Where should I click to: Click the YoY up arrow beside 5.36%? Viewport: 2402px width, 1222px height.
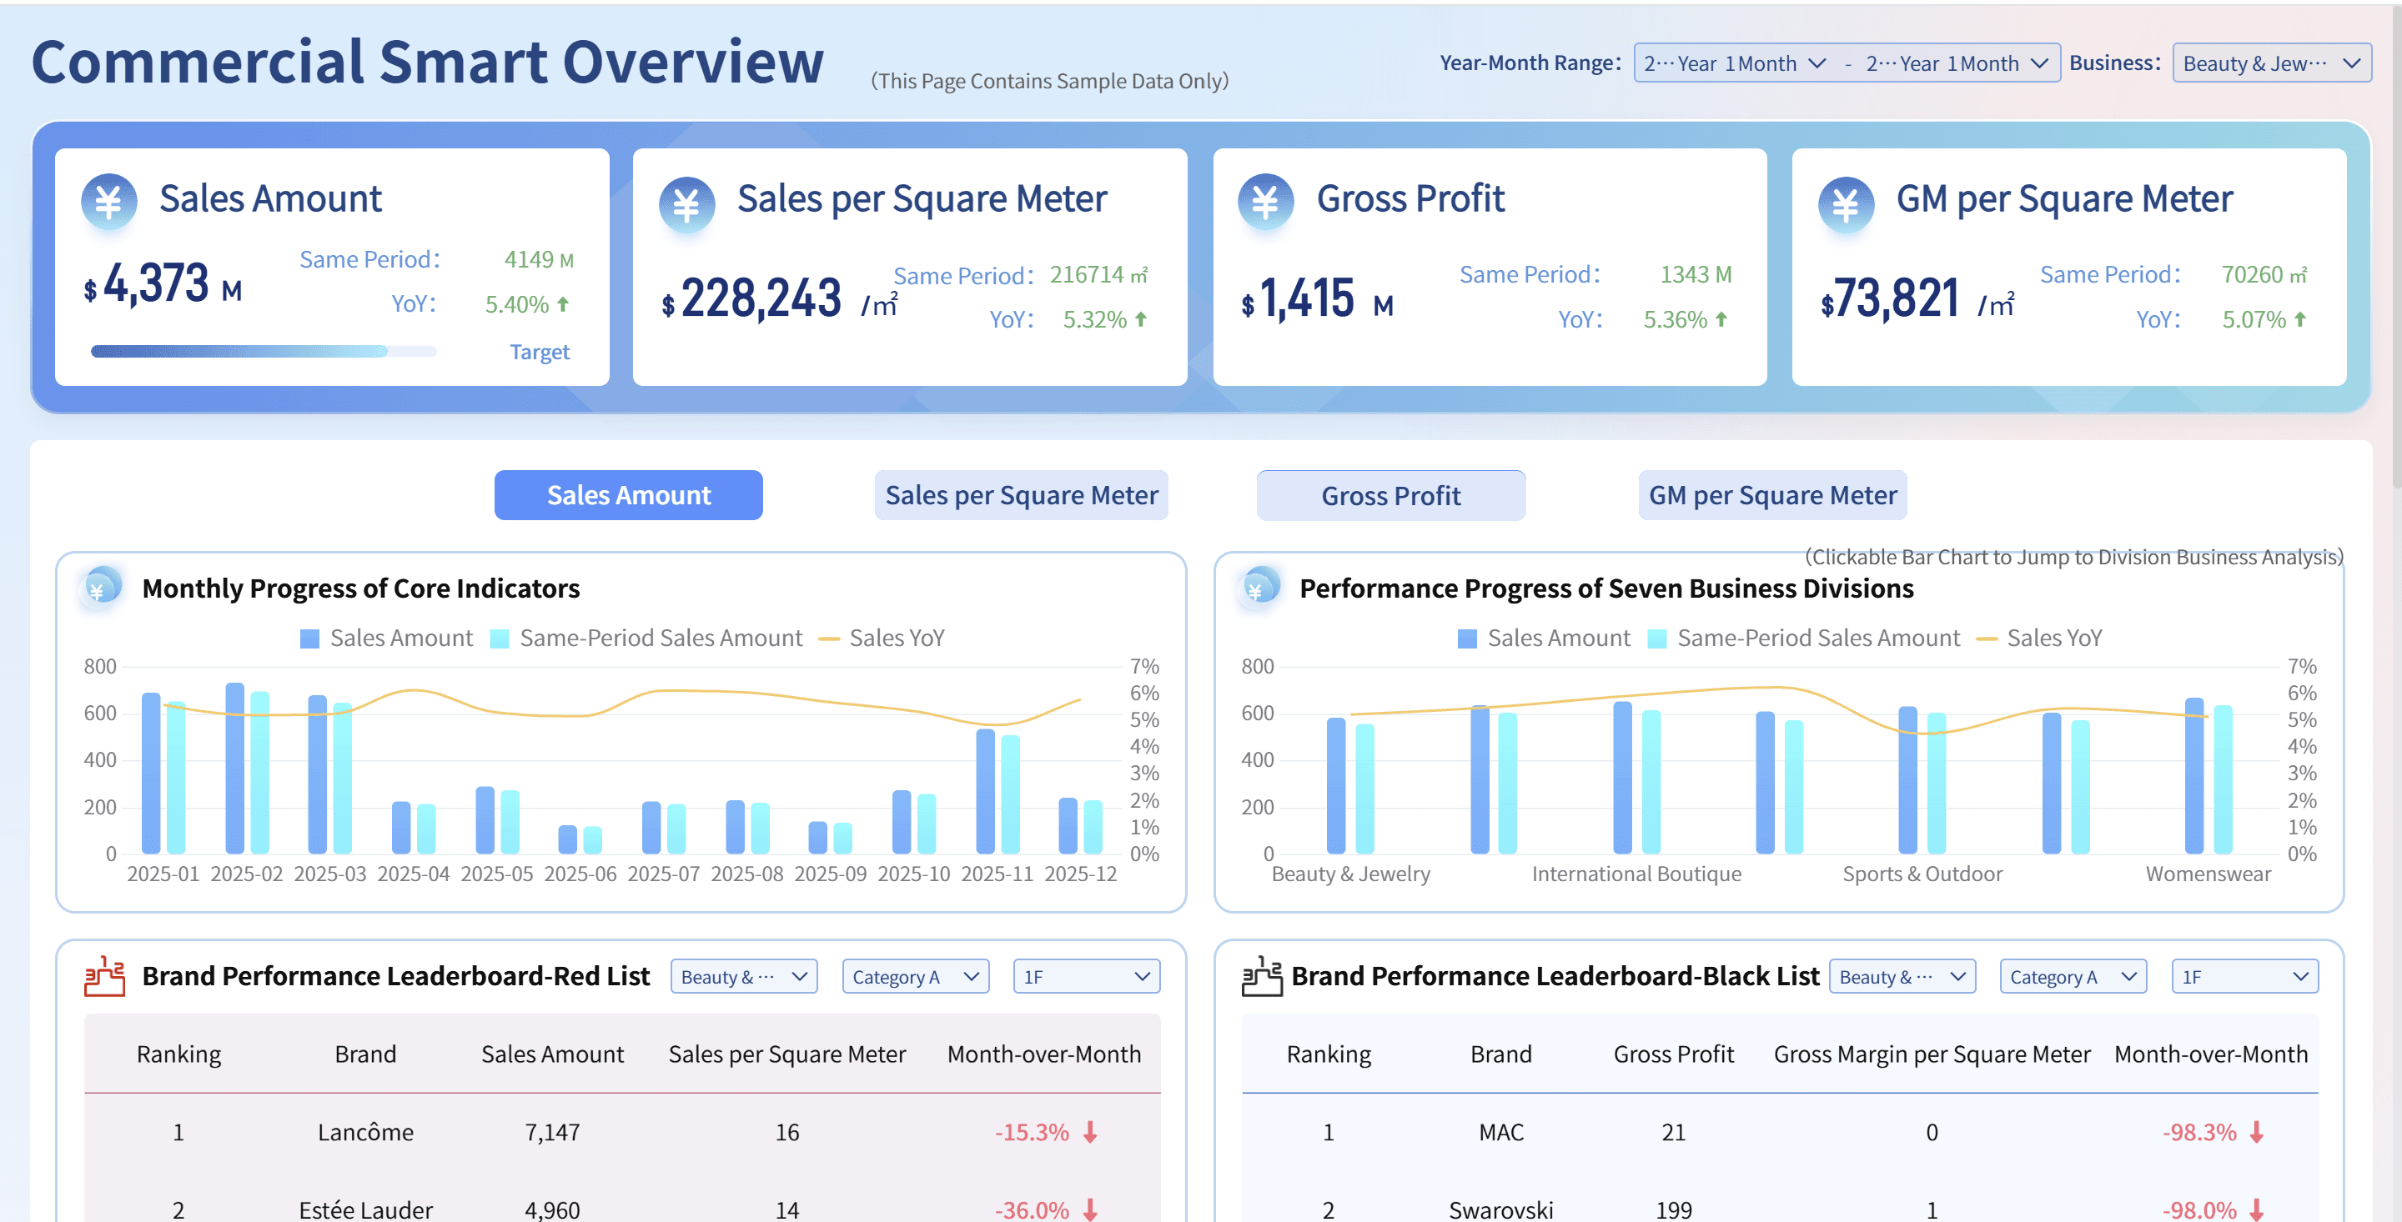[x=1721, y=318]
